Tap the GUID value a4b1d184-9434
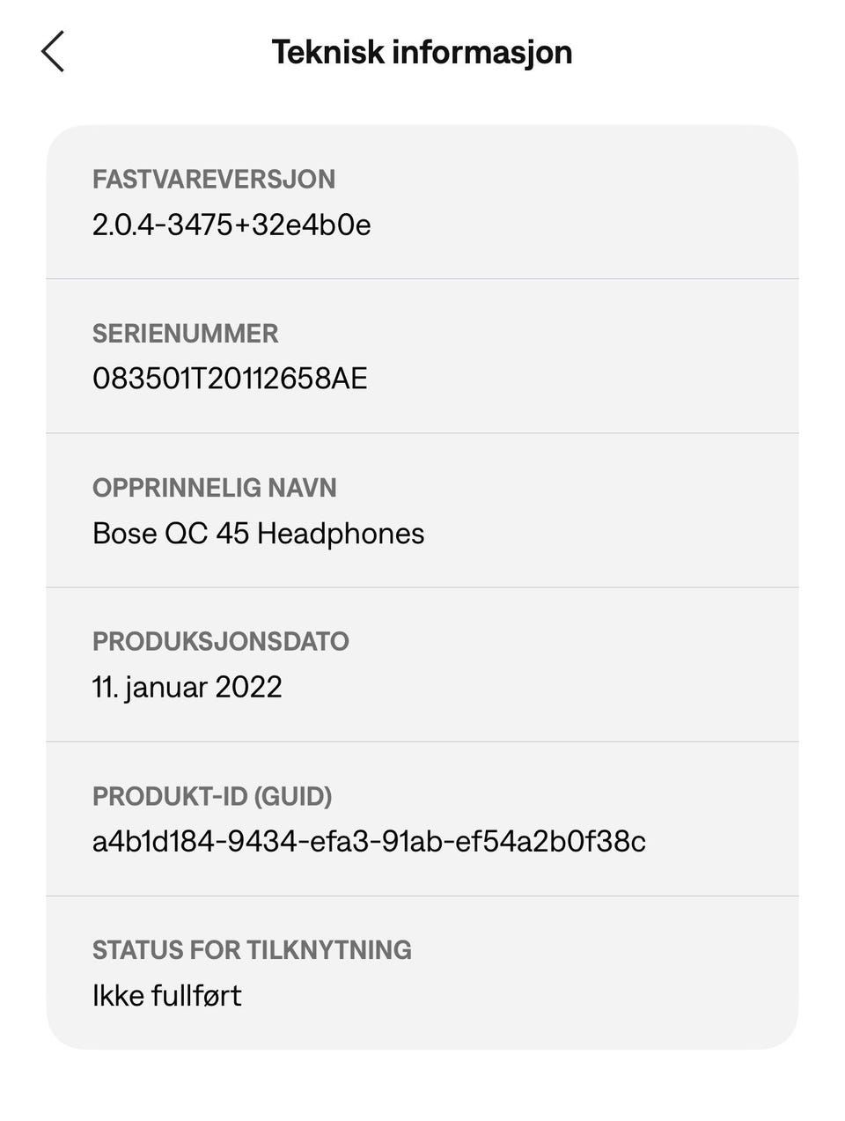This screenshot has width=845, height=1121. [369, 841]
